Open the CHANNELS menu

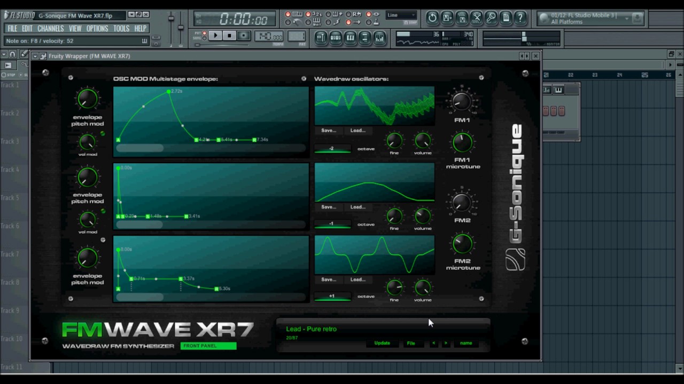(x=51, y=28)
